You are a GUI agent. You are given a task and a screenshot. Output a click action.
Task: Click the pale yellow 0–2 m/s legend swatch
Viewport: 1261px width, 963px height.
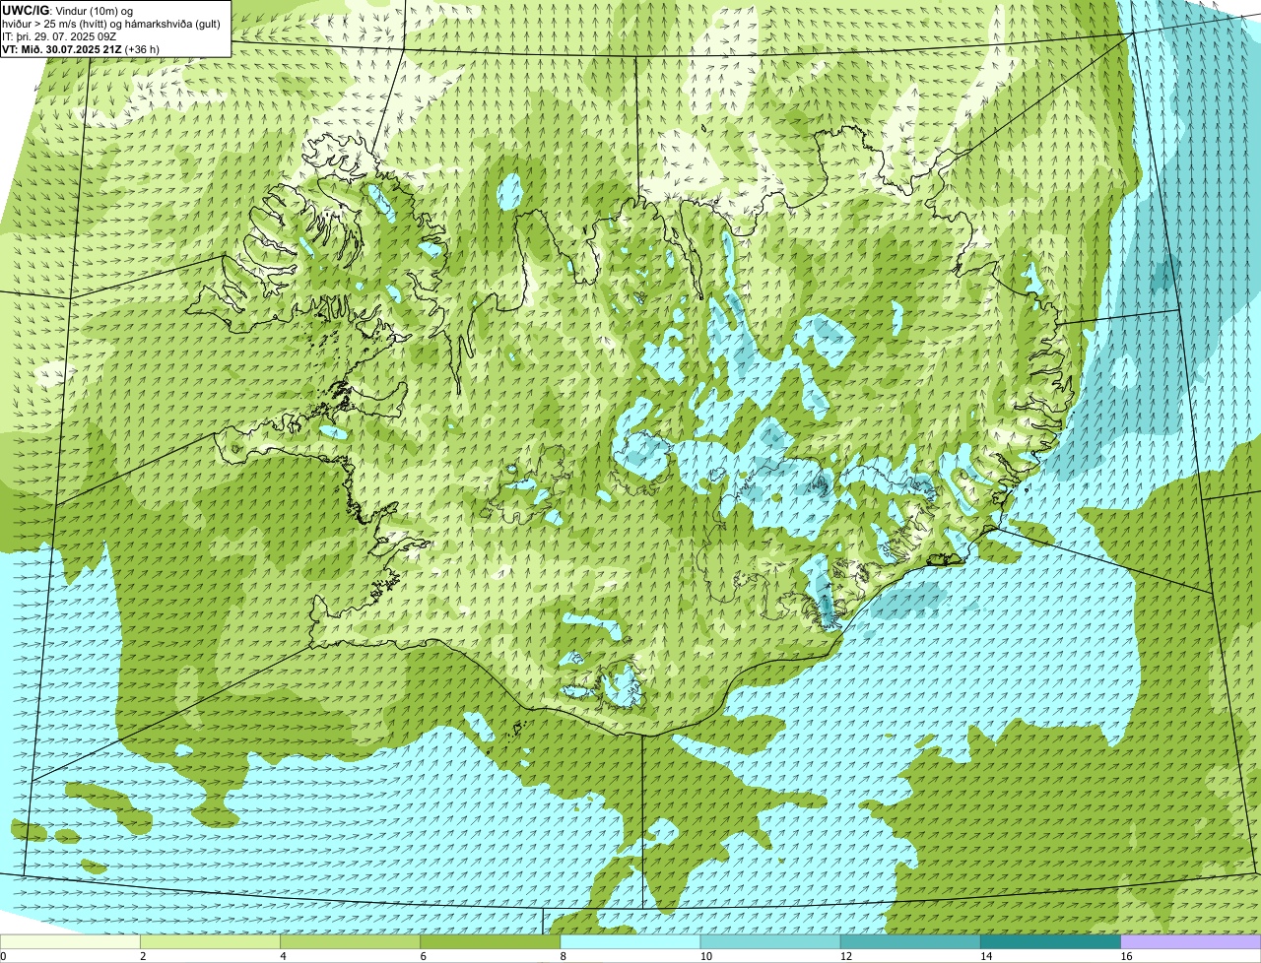coord(71,942)
